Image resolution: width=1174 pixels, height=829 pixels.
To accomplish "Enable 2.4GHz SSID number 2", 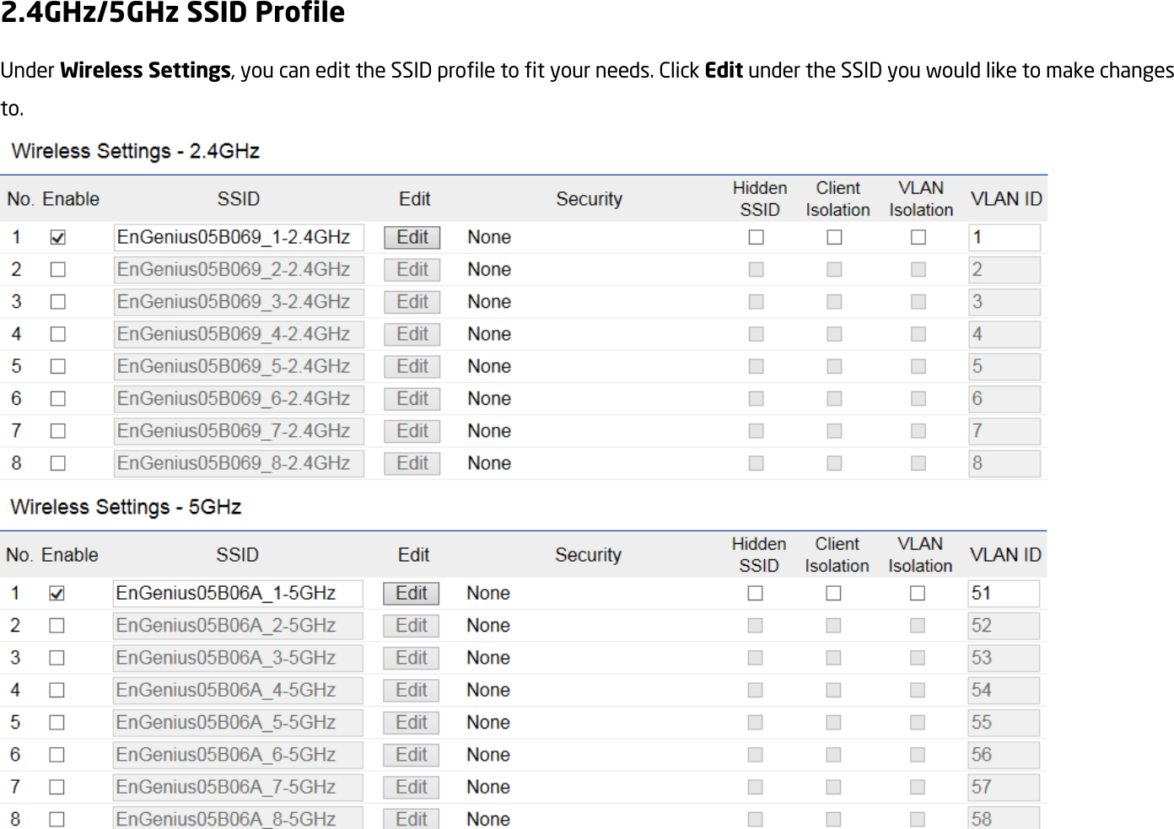I will coord(57,270).
